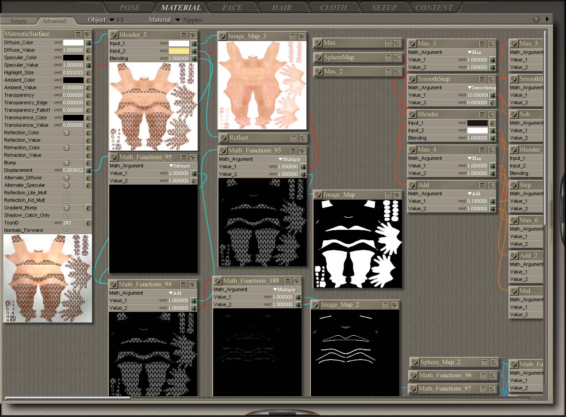The height and width of the screenshot is (417, 566).
Task: Click the Bump unconnected question mark icon
Action: click(67, 163)
